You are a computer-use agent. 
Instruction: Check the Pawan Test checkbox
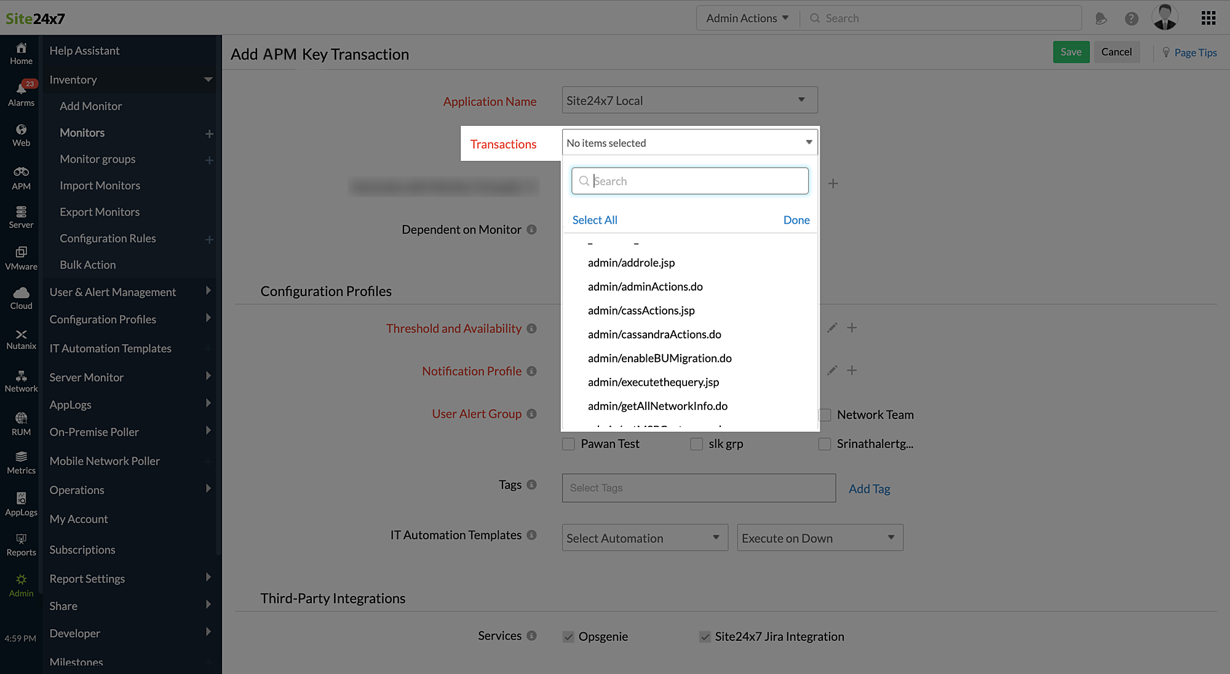coord(568,444)
